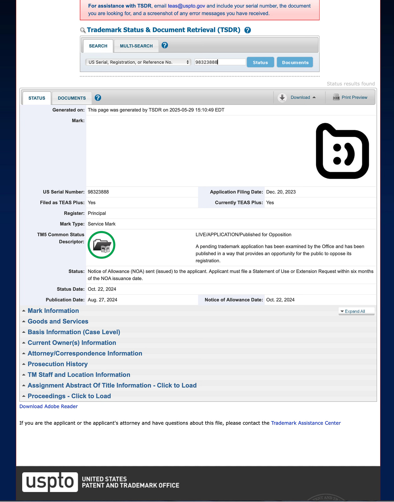Click the TM5 status folder icon
394x502 pixels.
coord(101,245)
